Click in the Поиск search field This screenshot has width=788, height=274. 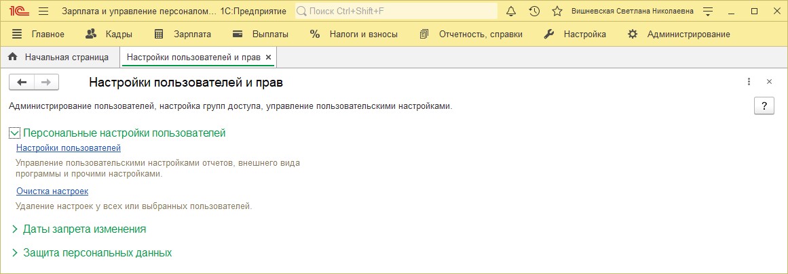[x=396, y=11]
